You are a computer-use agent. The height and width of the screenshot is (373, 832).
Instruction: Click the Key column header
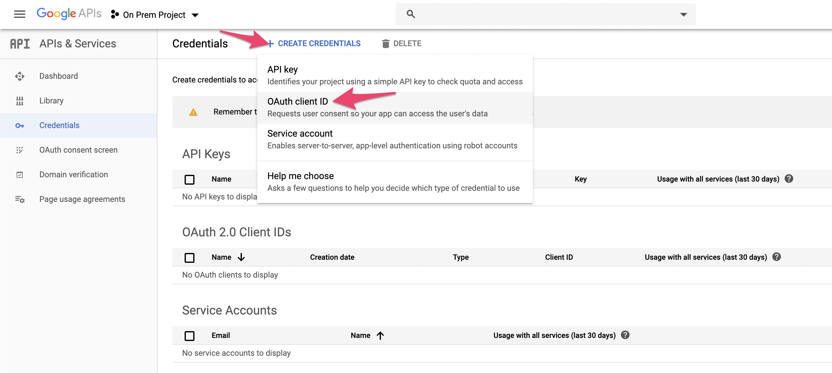point(580,179)
